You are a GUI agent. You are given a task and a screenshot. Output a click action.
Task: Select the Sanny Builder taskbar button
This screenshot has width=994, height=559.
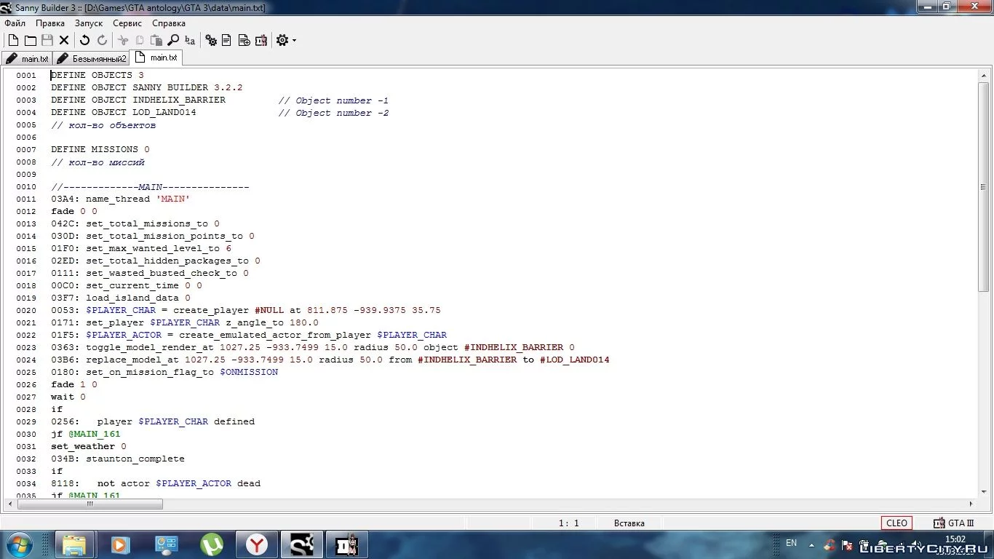click(302, 544)
